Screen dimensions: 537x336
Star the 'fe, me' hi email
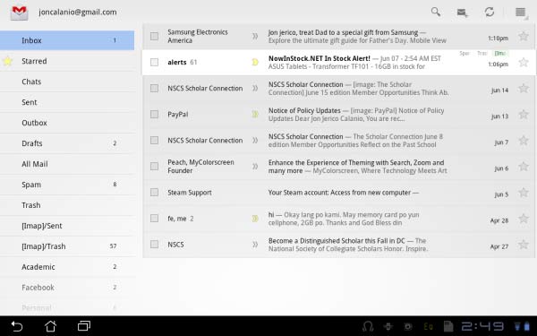point(524,219)
